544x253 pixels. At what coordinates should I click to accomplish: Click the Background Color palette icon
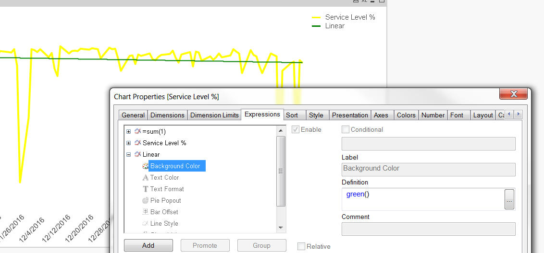(145, 166)
